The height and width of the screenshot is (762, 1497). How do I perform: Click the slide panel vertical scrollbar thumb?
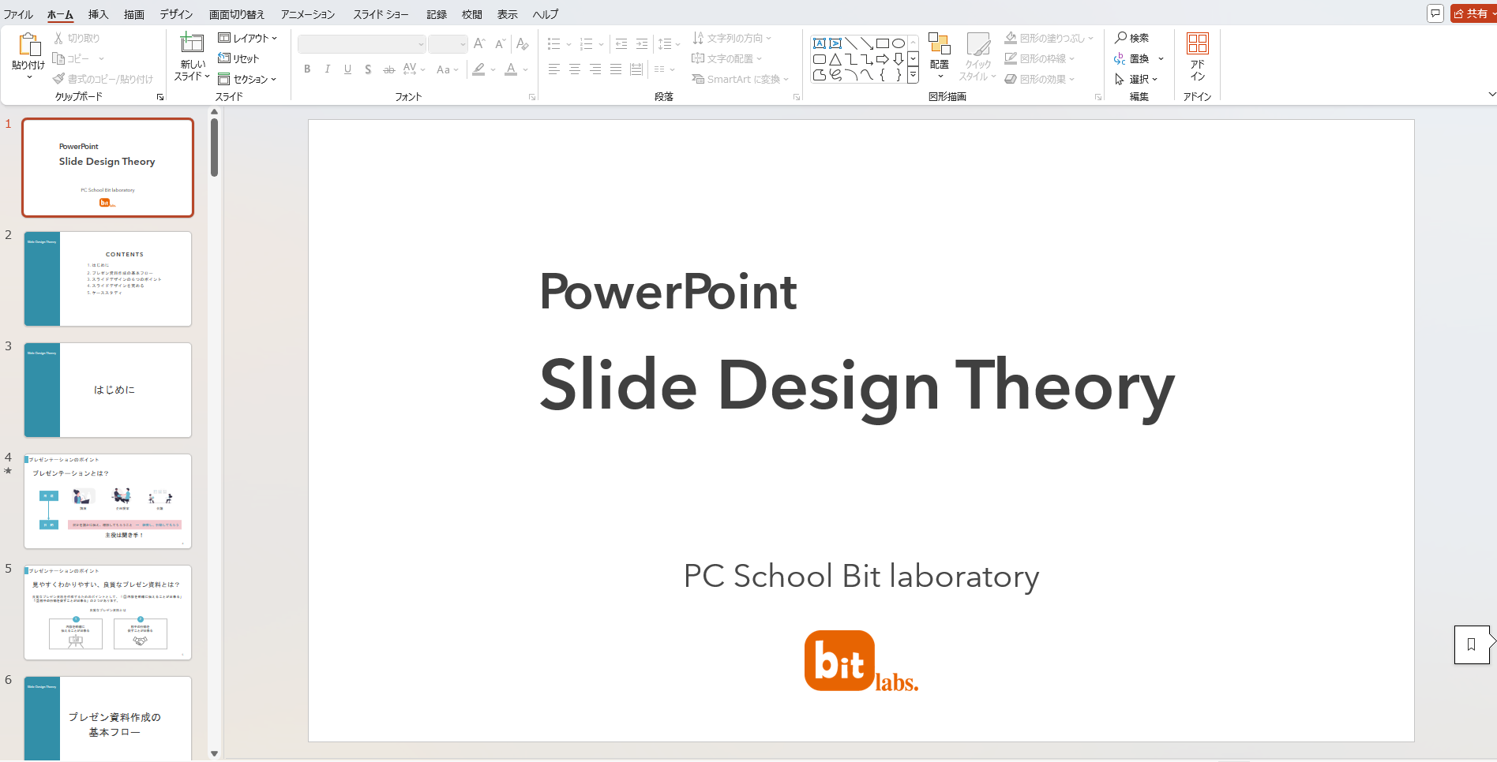tap(214, 147)
